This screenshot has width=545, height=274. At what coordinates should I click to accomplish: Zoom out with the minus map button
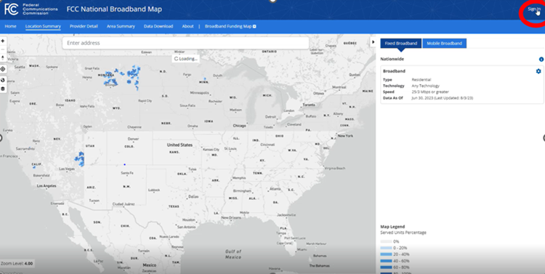pyautogui.click(x=3, y=49)
